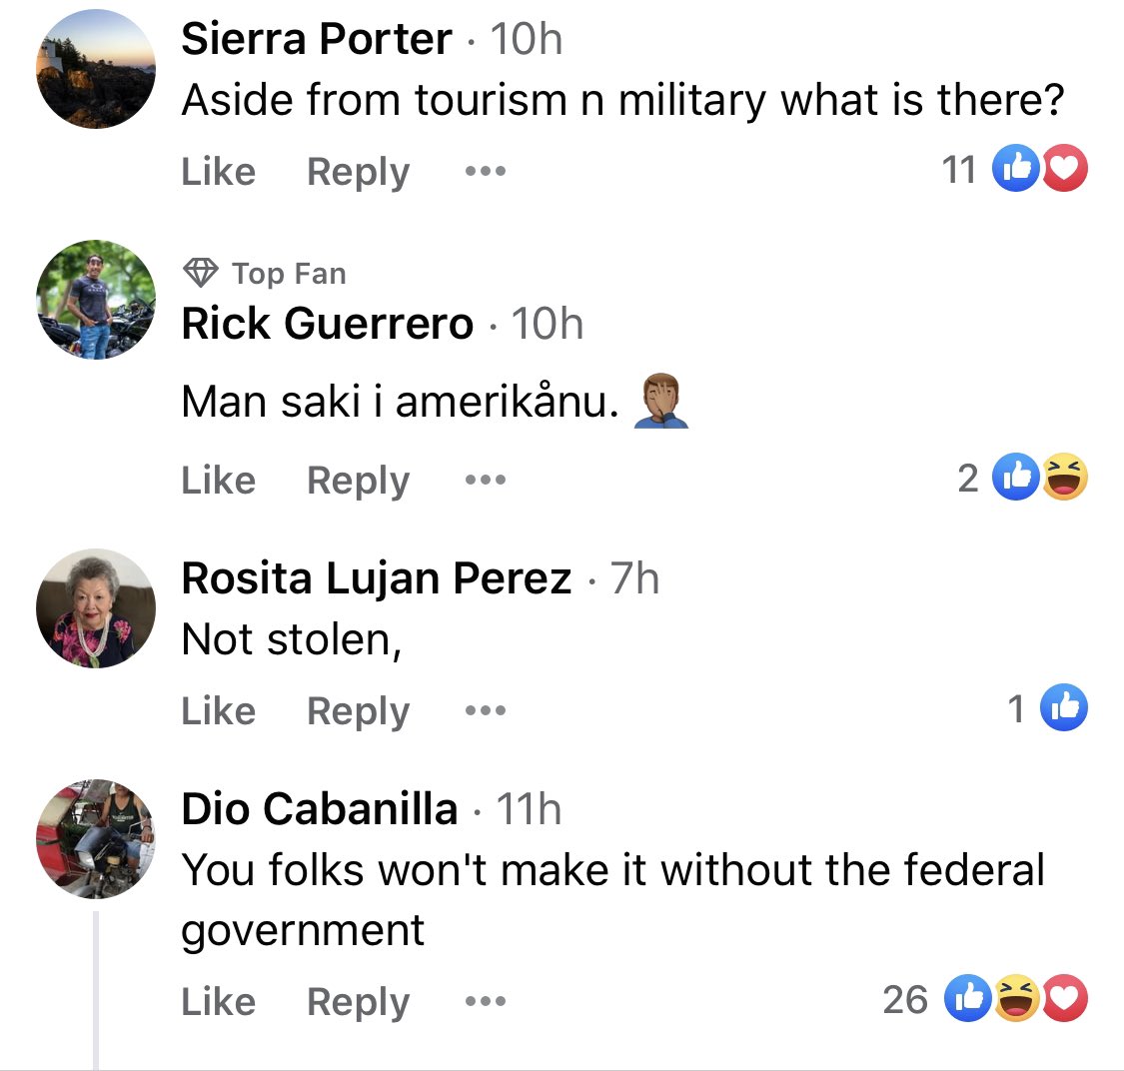Open options dots on Rick Guerrero's comment

[486, 480]
